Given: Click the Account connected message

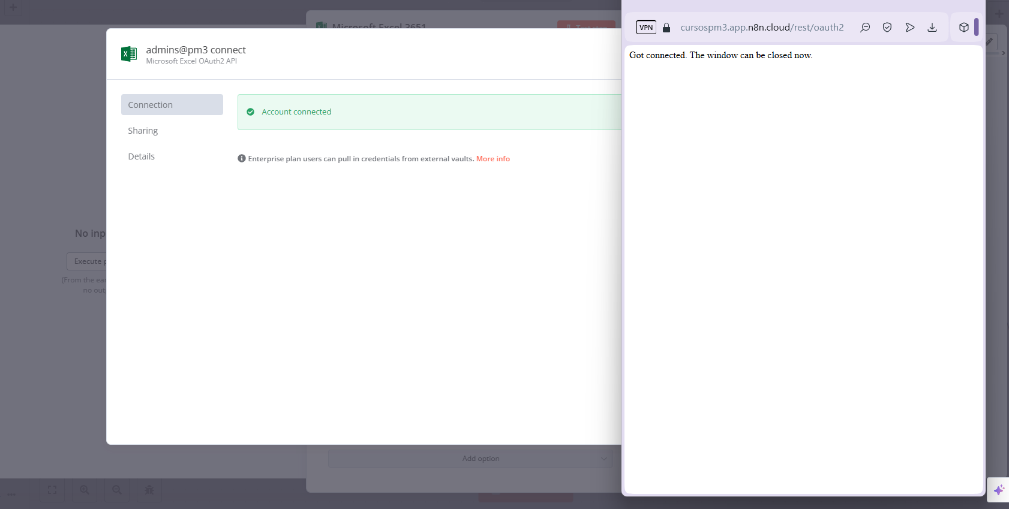Looking at the screenshot, I should [296, 112].
